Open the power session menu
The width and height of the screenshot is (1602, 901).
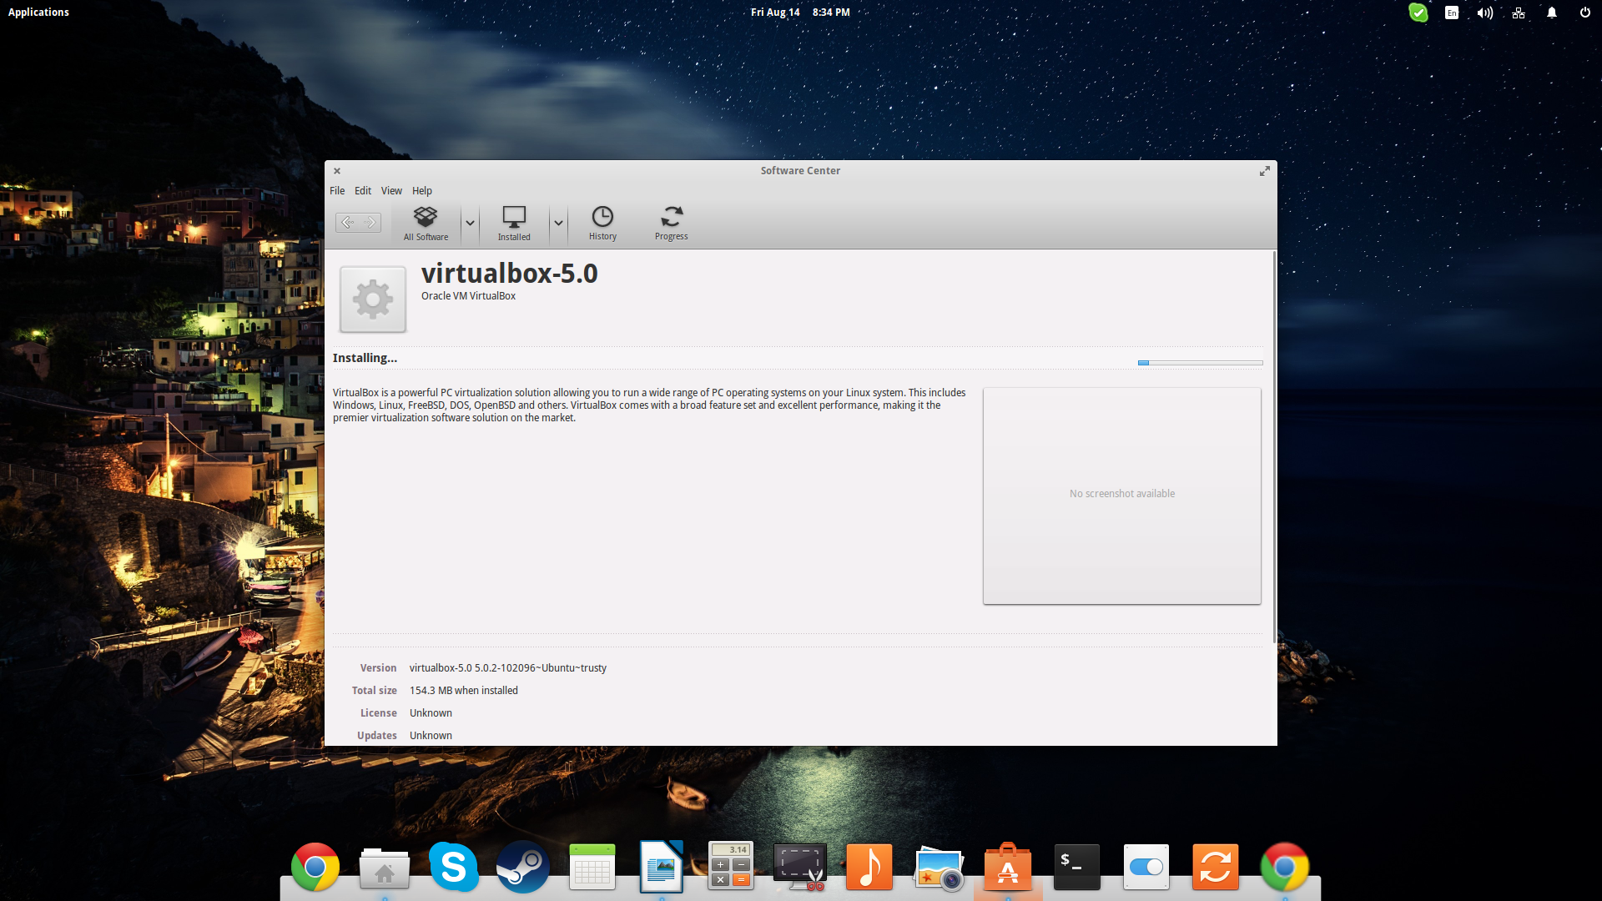pyautogui.click(x=1585, y=13)
